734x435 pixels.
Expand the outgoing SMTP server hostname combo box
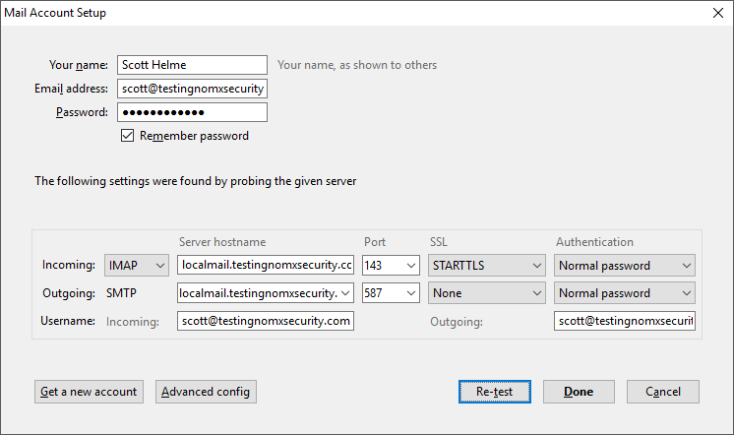click(x=345, y=292)
